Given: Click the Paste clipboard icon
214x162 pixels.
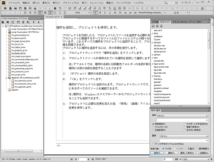Looking at the screenshot, I should click(x=55, y=8).
